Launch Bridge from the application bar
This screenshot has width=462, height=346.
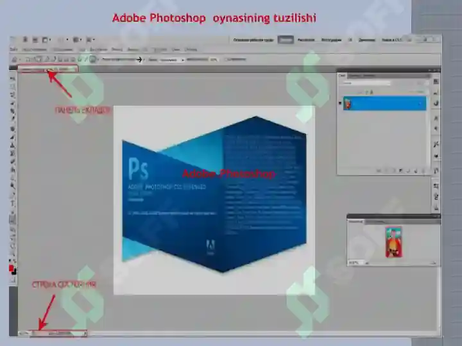click(x=25, y=40)
